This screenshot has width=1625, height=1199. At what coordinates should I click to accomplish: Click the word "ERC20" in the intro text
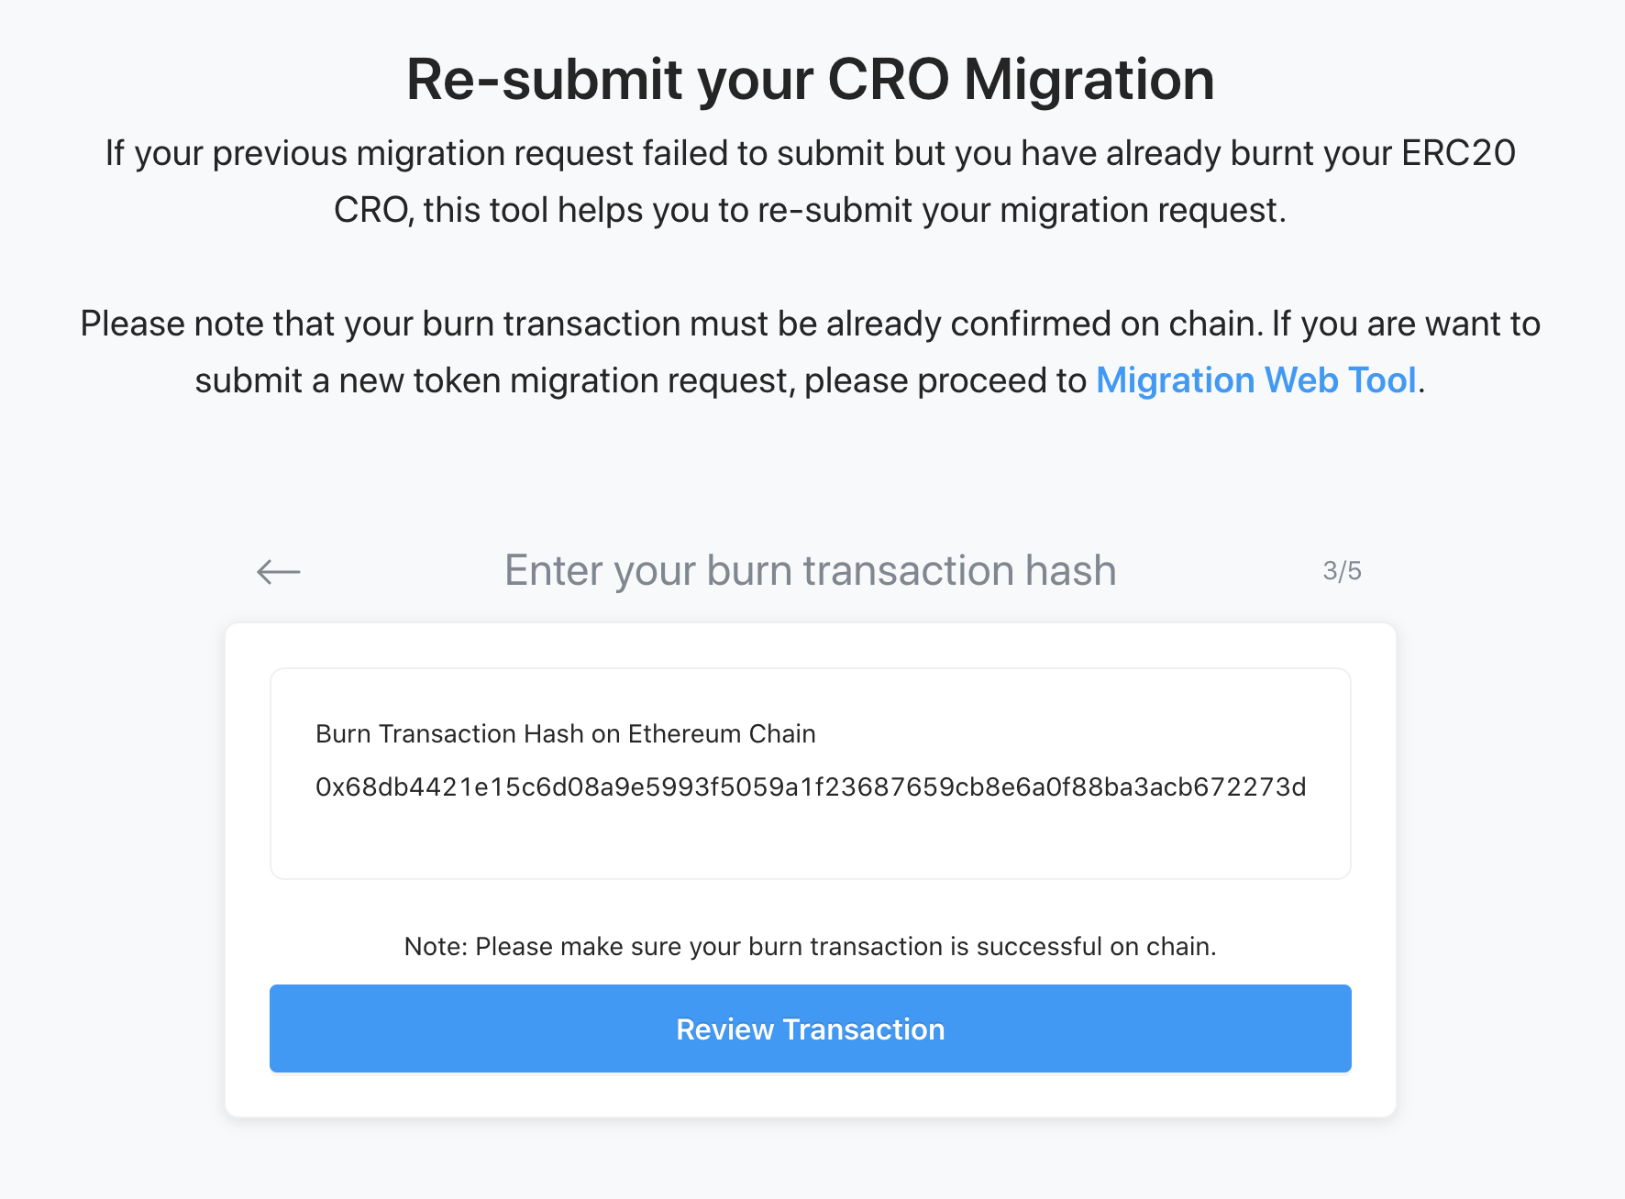coord(1458,153)
